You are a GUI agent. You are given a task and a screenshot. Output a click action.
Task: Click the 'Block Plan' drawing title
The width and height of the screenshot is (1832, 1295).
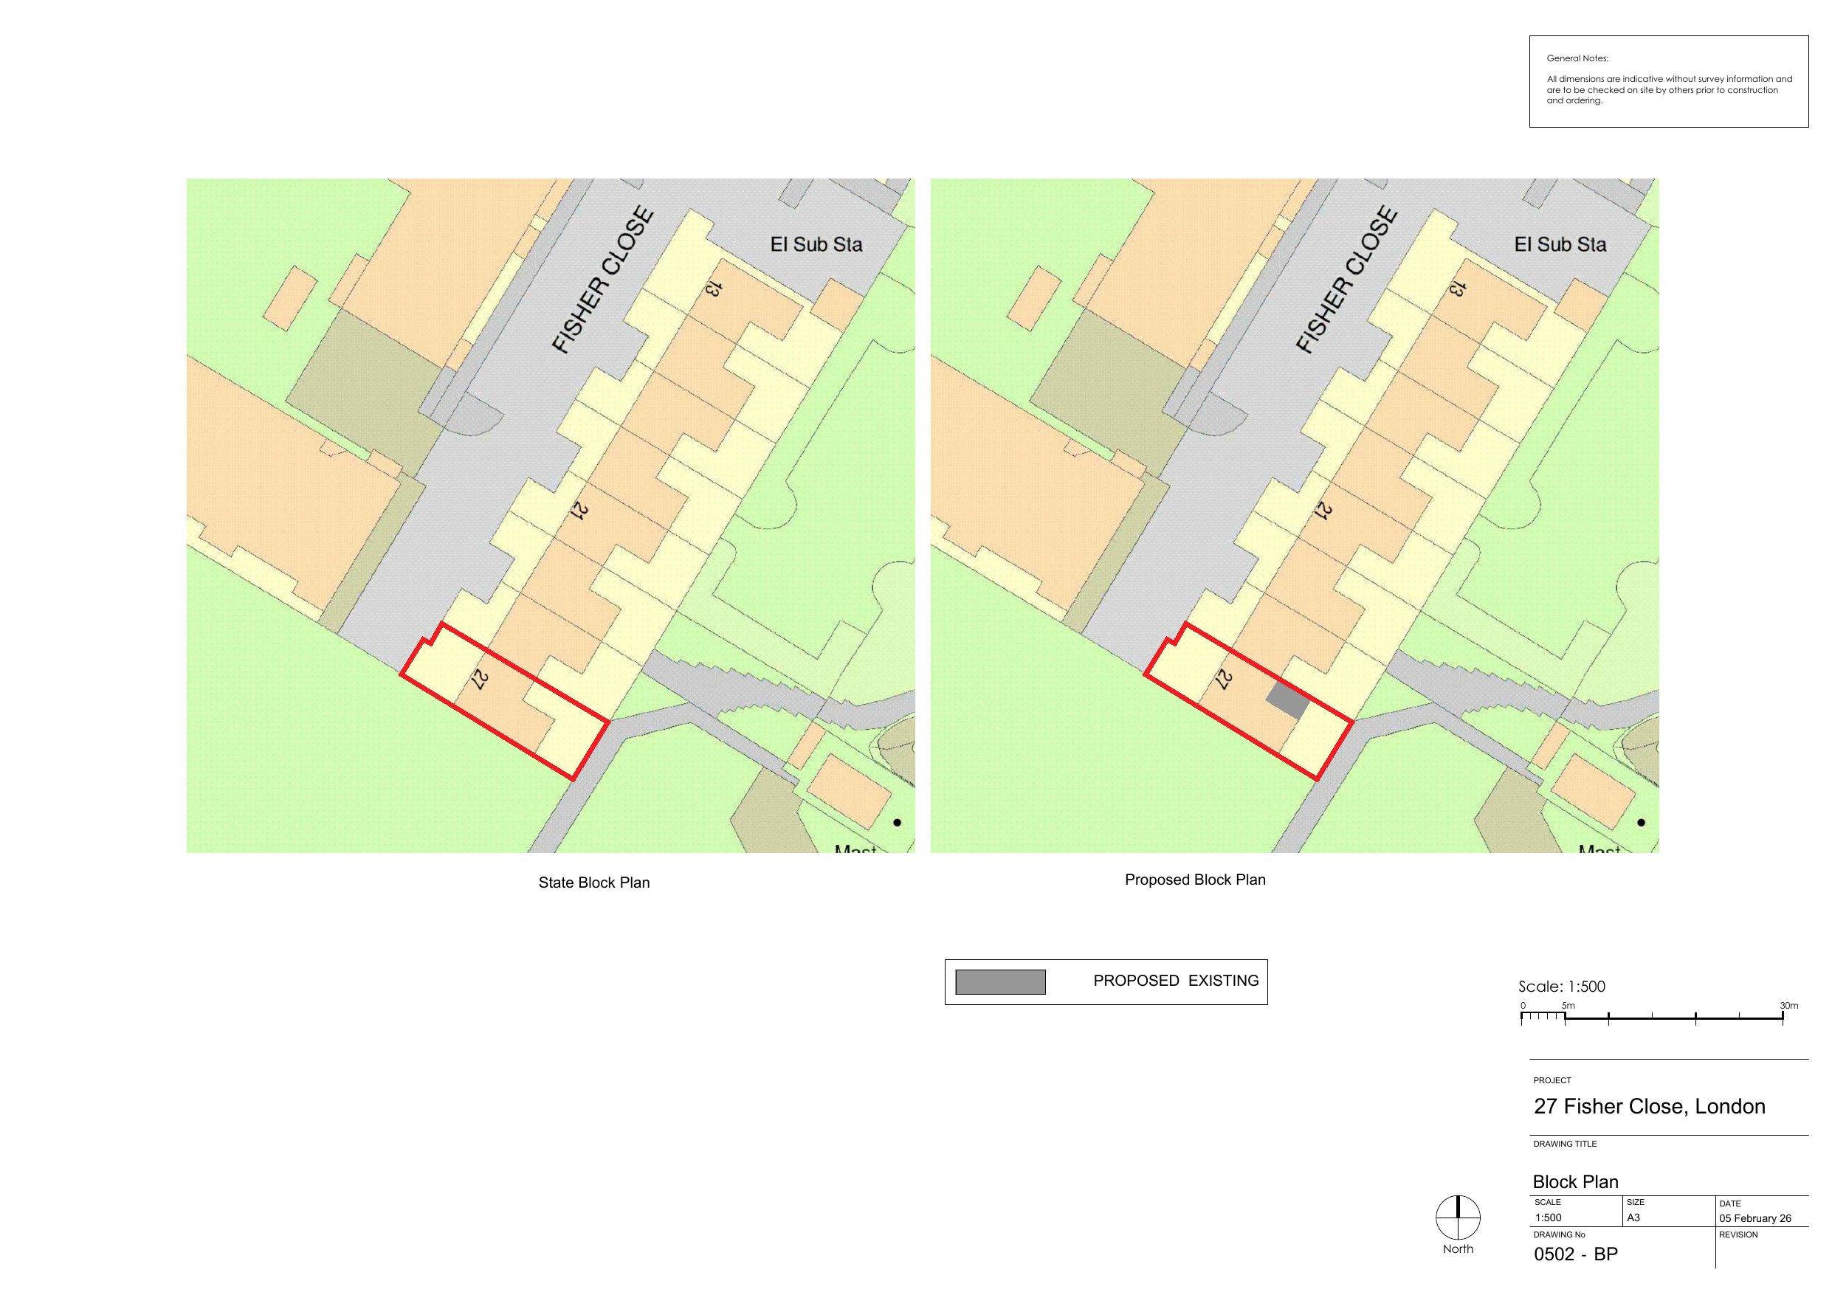(x=1575, y=1181)
